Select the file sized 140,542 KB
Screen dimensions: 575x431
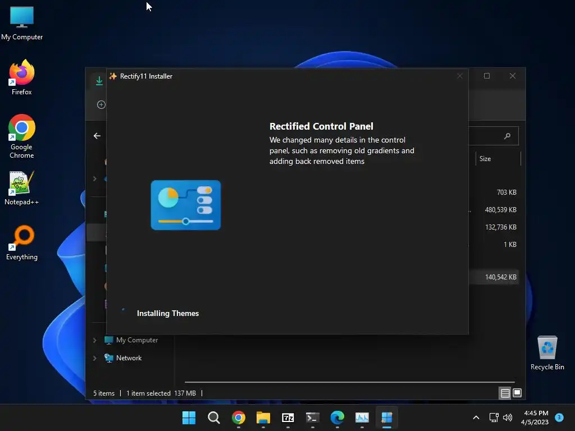click(500, 277)
